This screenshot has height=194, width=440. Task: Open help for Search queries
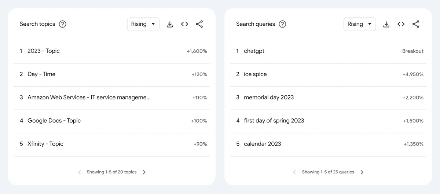282,24
